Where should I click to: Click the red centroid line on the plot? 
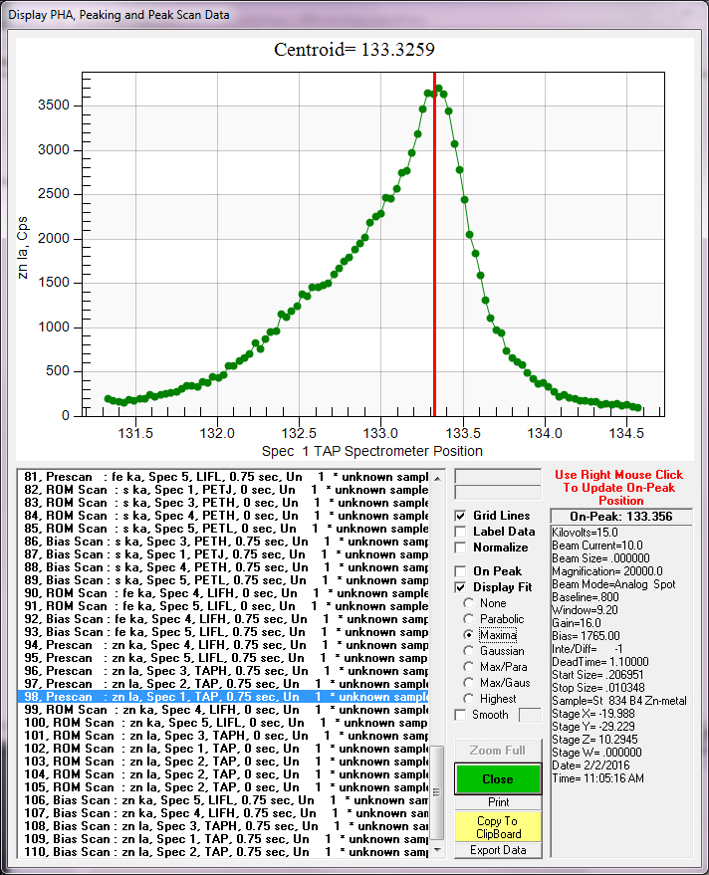point(434,249)
